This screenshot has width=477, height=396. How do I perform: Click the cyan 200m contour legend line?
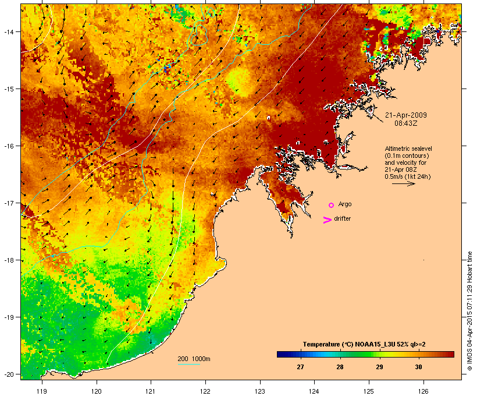point(189,364)
